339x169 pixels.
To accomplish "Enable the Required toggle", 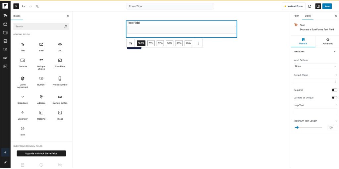I will tap(334, 90).
